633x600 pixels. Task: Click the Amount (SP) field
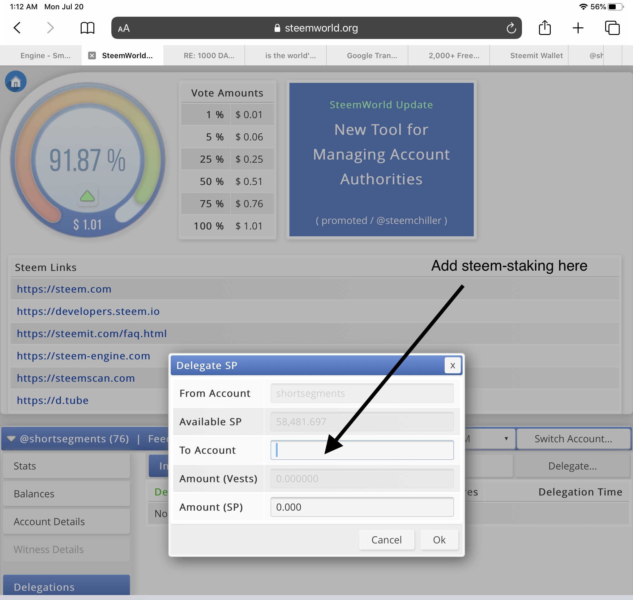click(362, 507)
